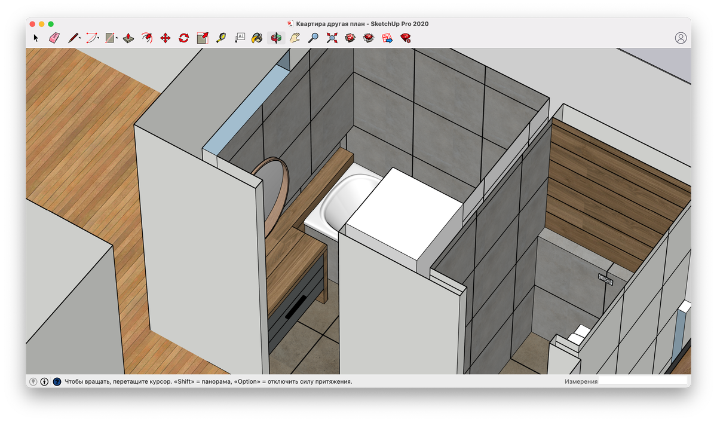
Task: Pick the Move tool with red arrows
Action: click(x=165, y=38)
